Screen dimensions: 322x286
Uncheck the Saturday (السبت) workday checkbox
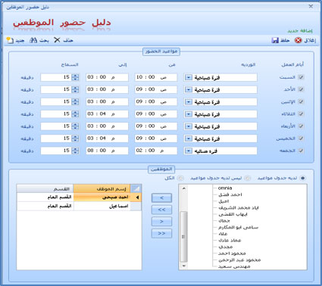pos(301,77)
